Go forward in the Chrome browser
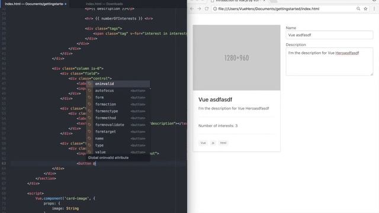 (x=199, y=9)
